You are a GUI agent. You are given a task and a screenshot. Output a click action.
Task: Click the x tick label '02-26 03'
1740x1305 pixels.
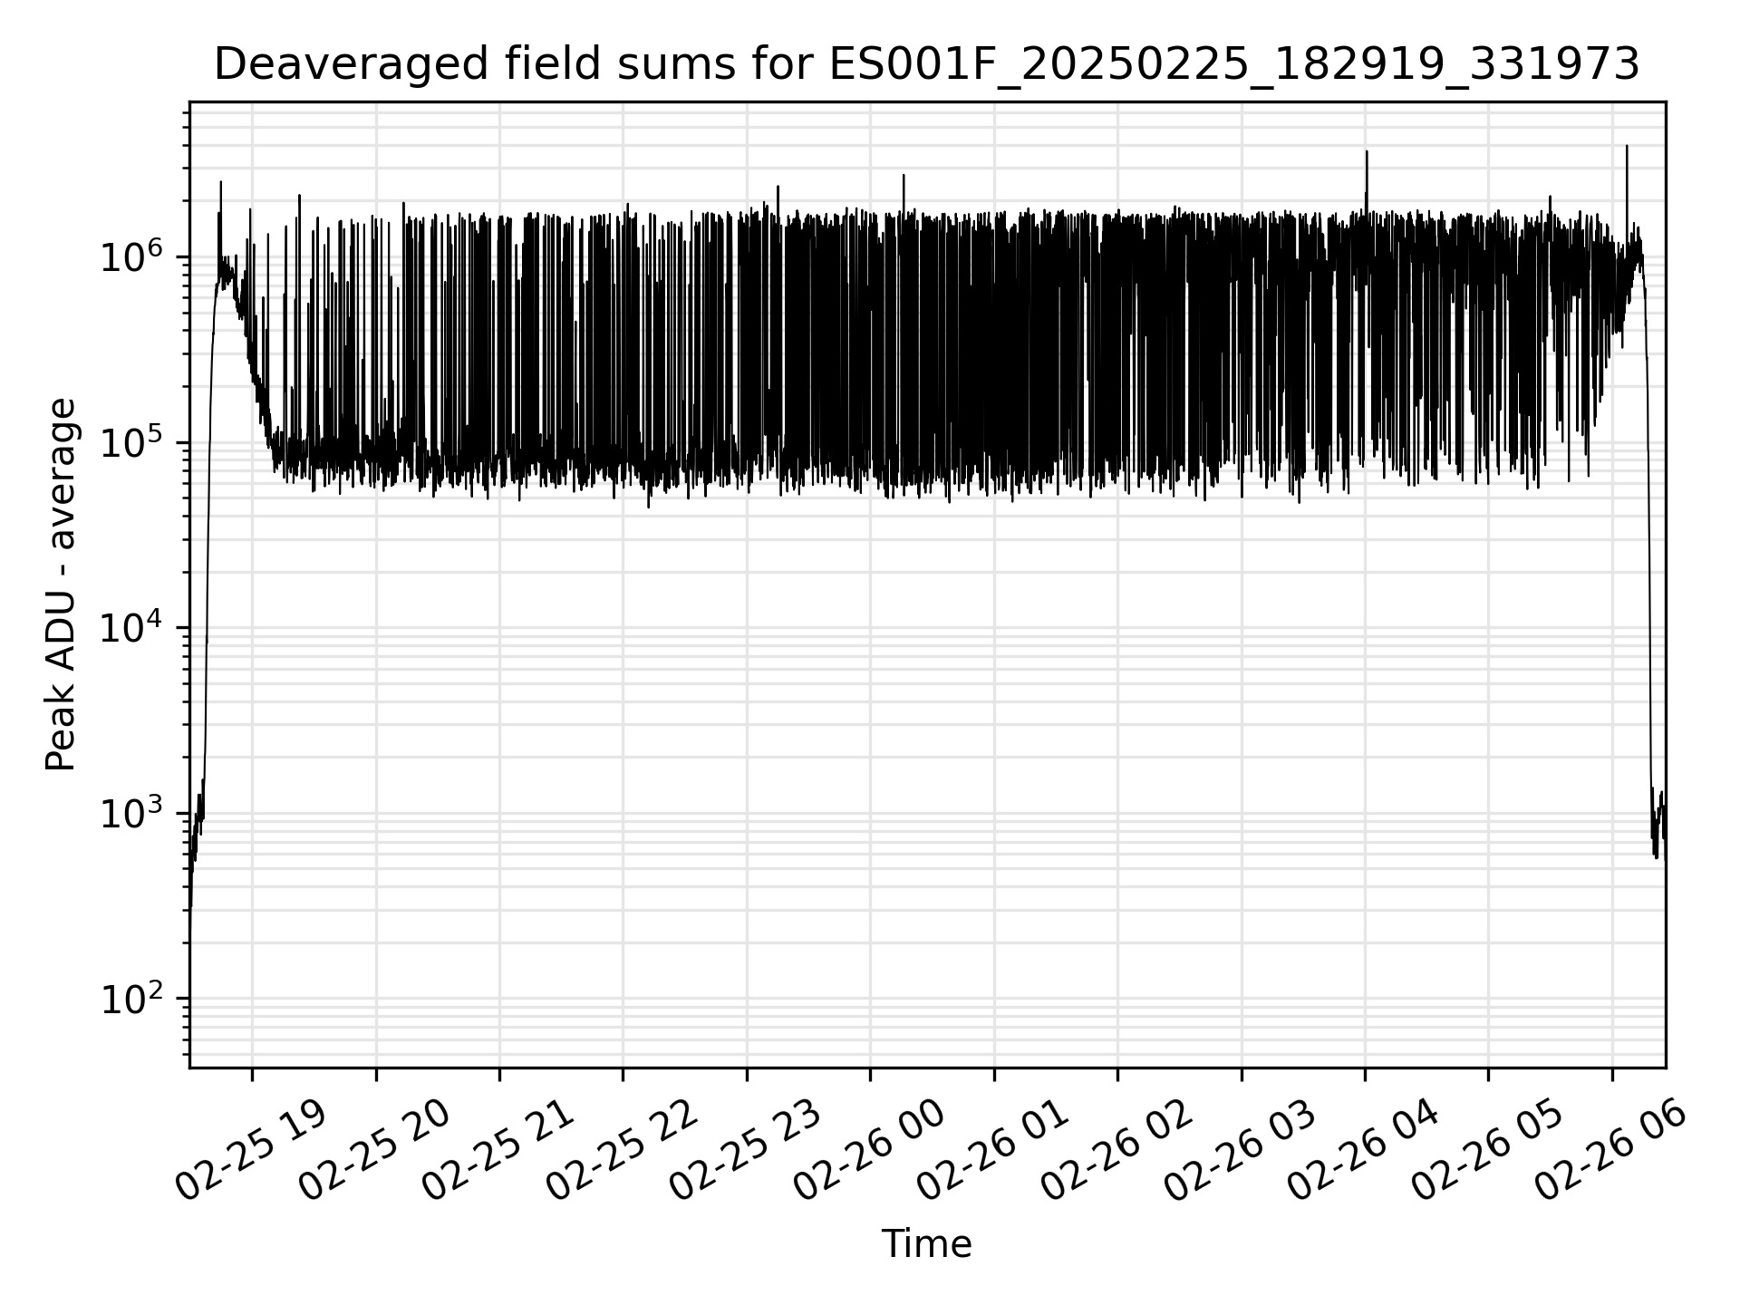1240,1150
